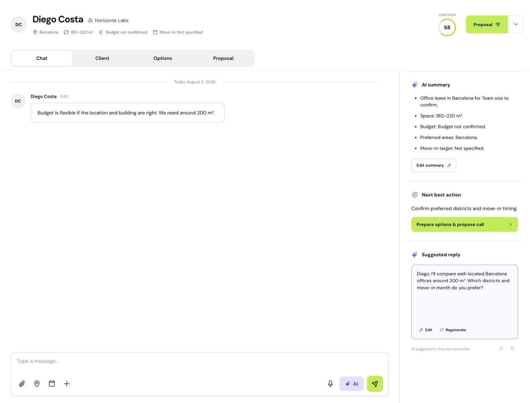Give thumbs down to the AI suggestion
530x403 pixels.
(513, 348)
